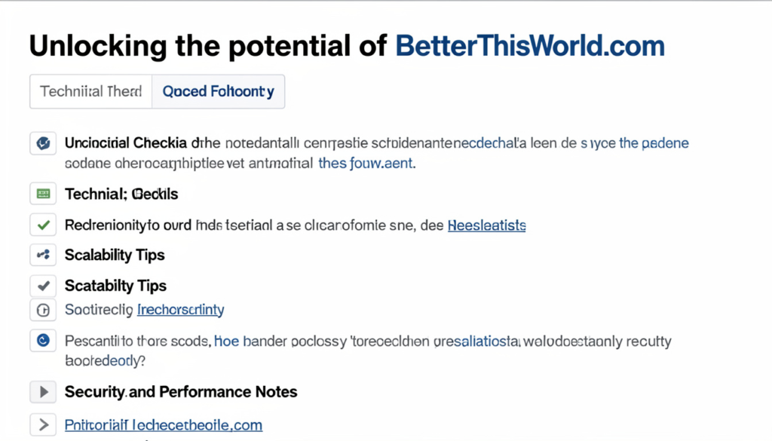The image size is (772, 441).
Task: Click the blue refresh icon beside the Pescantilto paragraph
Action: tap(43, 341)
